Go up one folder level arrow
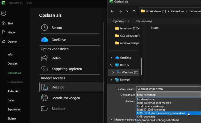This screenshot has height=123, width=201. click(x=134, y=11)
